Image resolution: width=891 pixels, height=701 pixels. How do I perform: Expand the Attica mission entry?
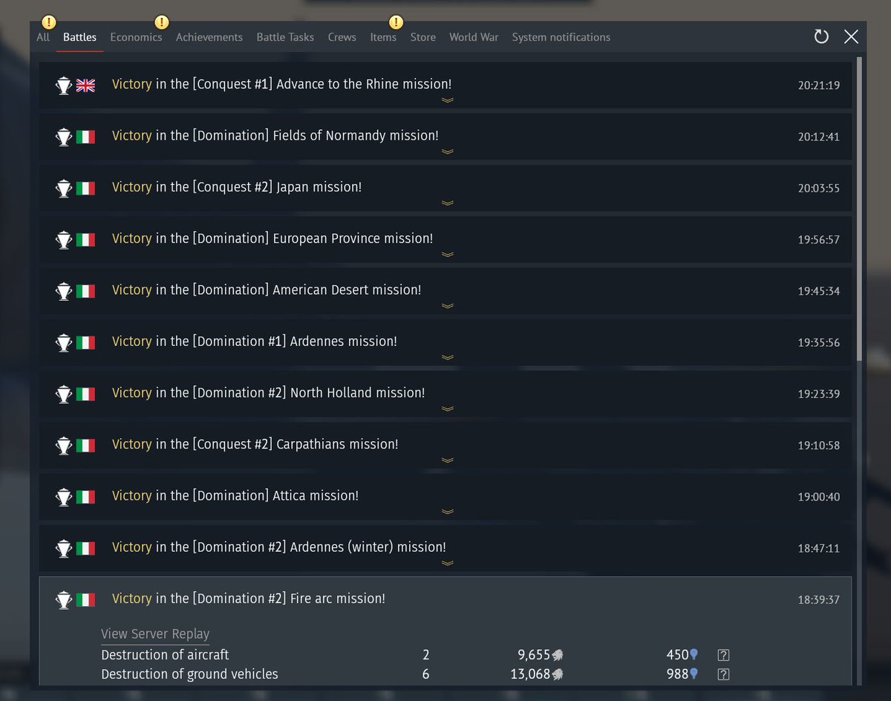click(447, 512)
